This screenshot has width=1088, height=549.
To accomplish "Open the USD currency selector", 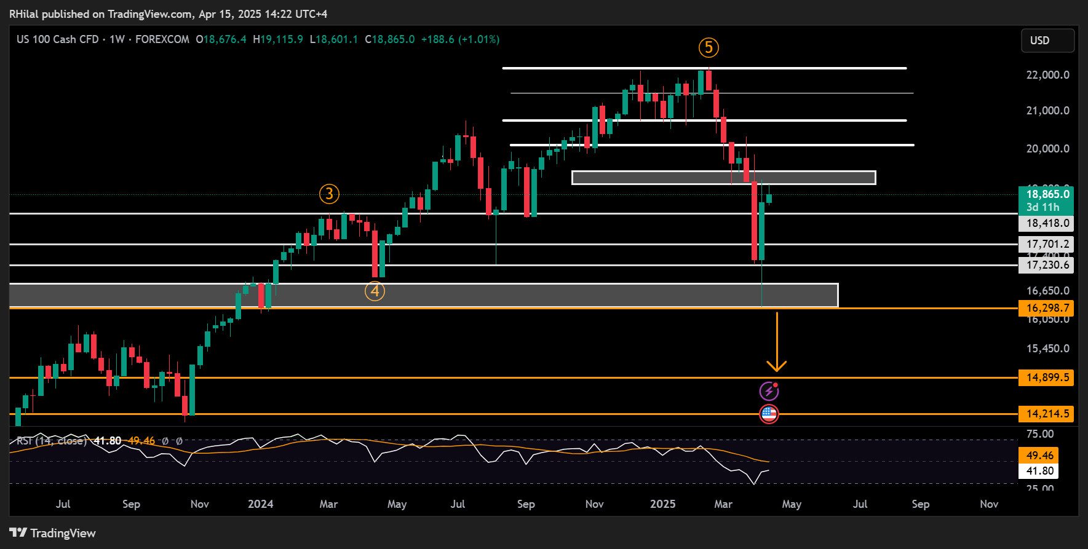I will tap(1047, 41).
